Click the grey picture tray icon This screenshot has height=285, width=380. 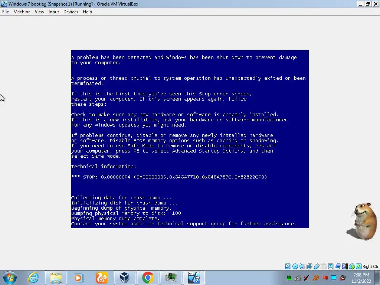298,278
